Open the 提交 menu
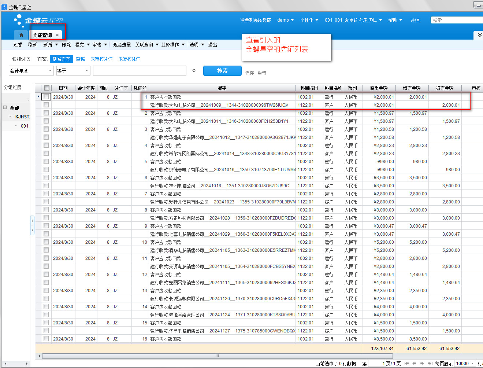Screen dimensions: 483x368 coord(82,45)
